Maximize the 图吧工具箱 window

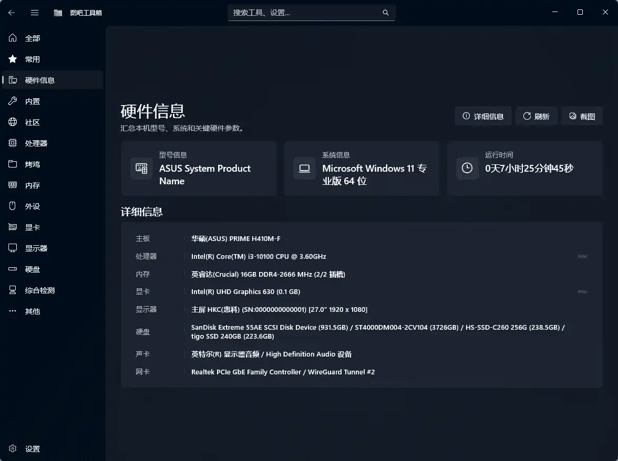580,12
